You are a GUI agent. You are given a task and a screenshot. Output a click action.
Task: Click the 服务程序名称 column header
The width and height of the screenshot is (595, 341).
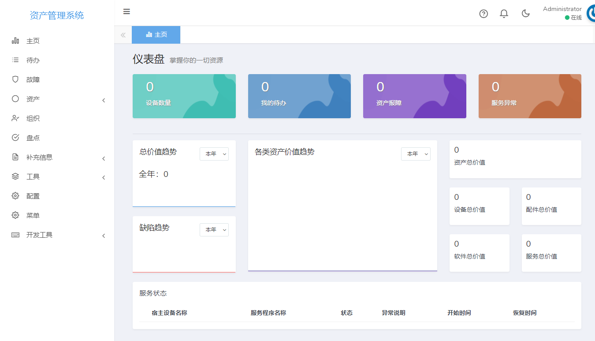pyautogui.click(x=268, y=313)
